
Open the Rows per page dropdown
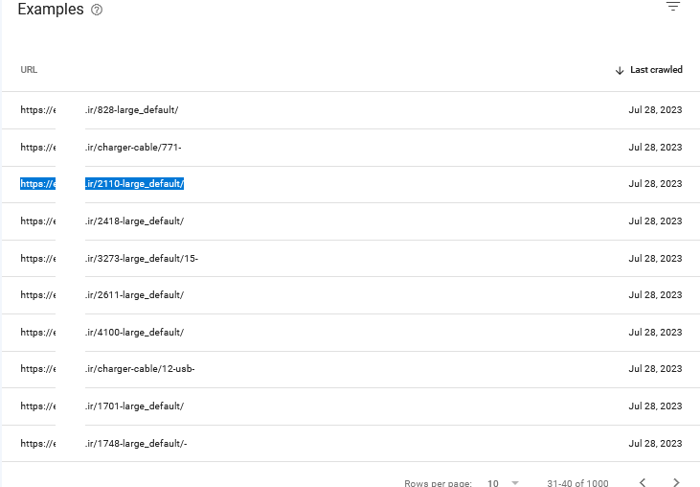pyautogui.click(x=503, y=483)
